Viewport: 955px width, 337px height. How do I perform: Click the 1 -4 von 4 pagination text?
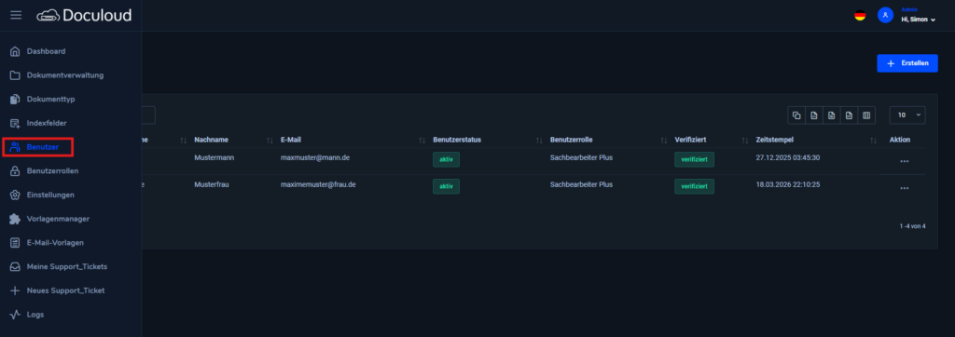click(912, 225)
